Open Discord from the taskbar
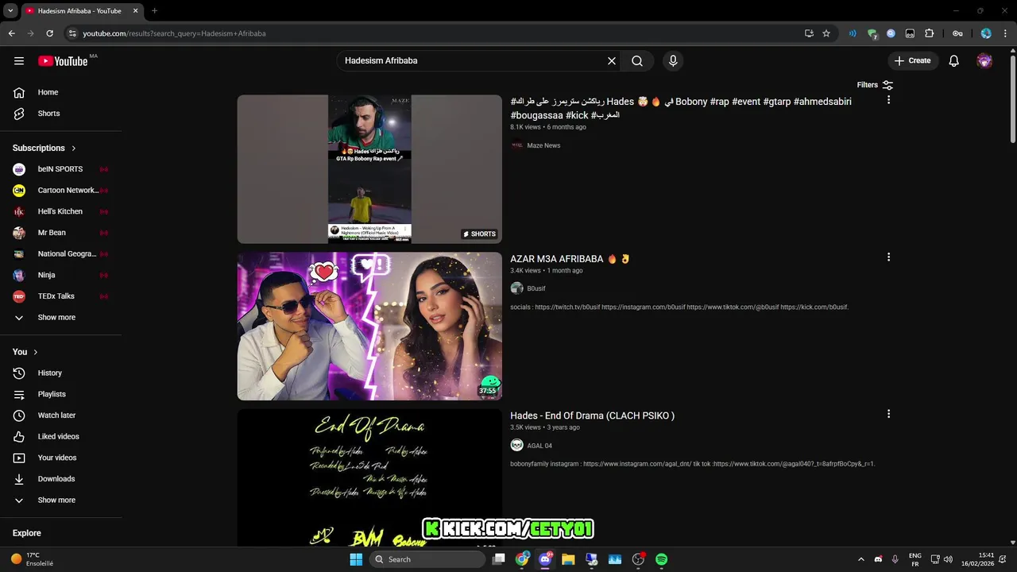The width and height of the screenshot is (1017, 572). (545, 559)
